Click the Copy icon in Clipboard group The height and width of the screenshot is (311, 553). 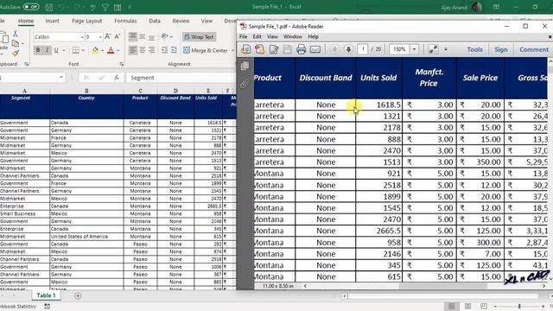[16, 43]
